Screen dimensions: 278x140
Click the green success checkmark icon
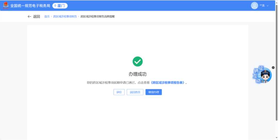click(x=137, y=61)
